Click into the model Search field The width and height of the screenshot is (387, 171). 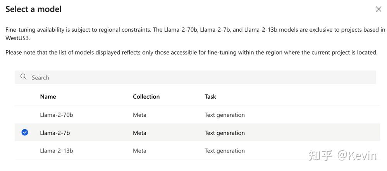coord(194,77)
